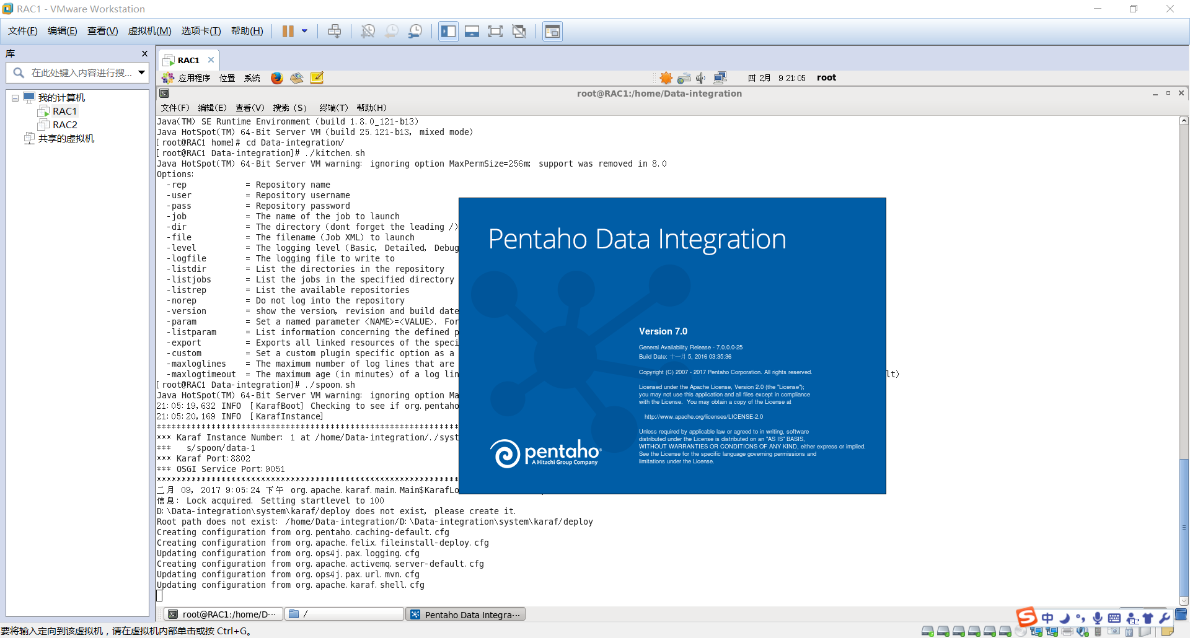
Task: Collapse the 我的计算机 tree node
Action: (15, 98)
